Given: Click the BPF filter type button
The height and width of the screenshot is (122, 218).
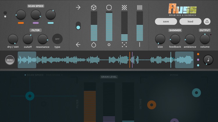Looking at the screenshot, I should pos(58,39).
